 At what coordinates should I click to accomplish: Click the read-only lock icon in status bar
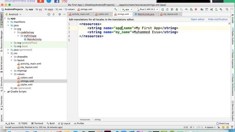click(219, 127)
